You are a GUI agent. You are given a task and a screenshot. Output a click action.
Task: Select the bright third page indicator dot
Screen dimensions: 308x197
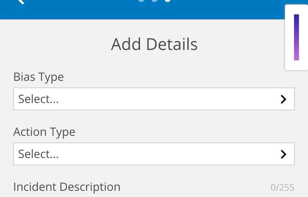[168, 1]
